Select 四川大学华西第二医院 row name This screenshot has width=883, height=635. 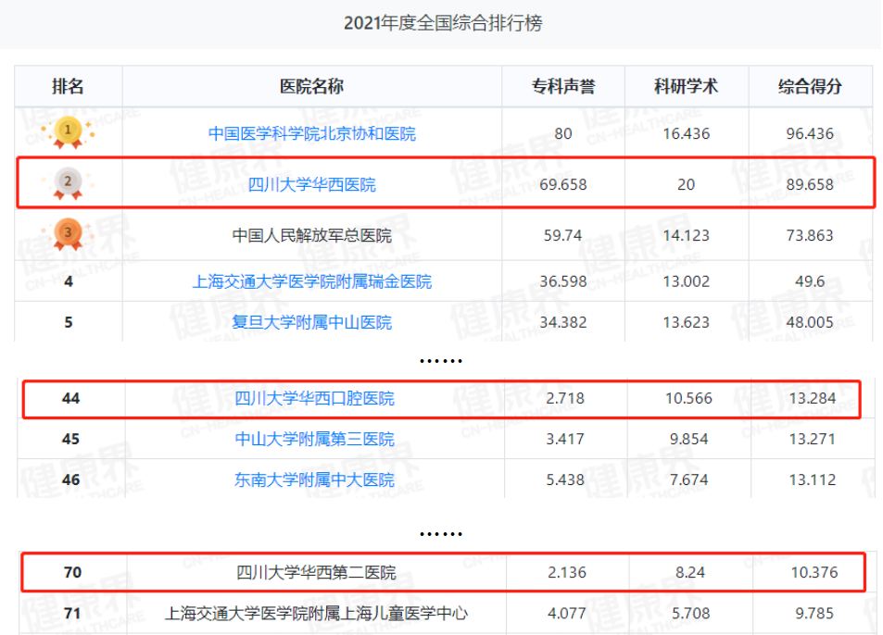[x=316, y=572]
